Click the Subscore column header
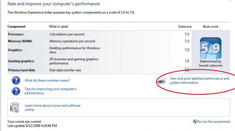The image size is (235, 131). tap(185, 26)
